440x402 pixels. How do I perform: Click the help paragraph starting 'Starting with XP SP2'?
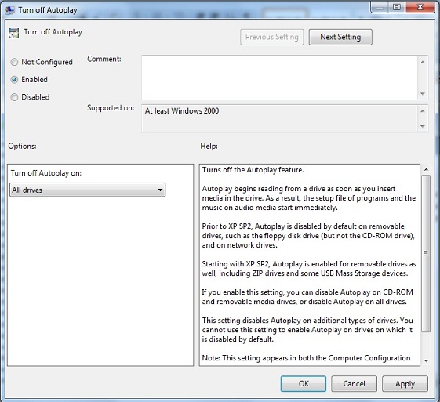pyautogui.click(x=309, y=269)
